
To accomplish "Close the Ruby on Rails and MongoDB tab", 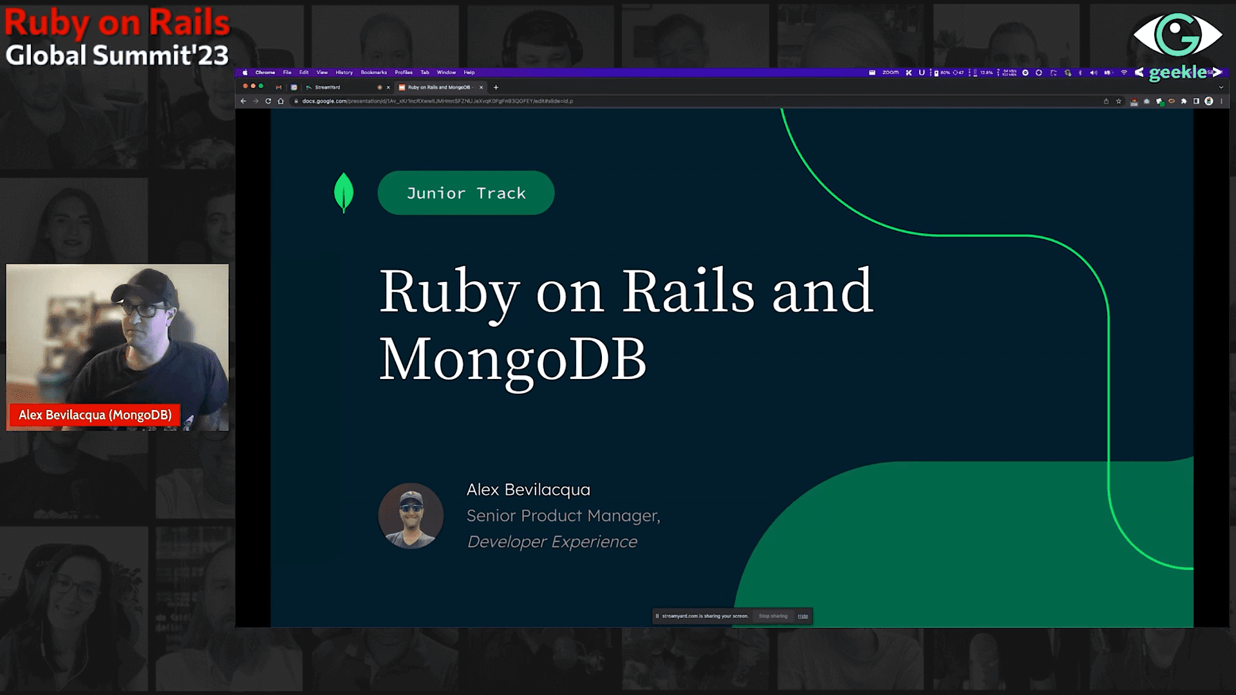I will coord(481,88).
